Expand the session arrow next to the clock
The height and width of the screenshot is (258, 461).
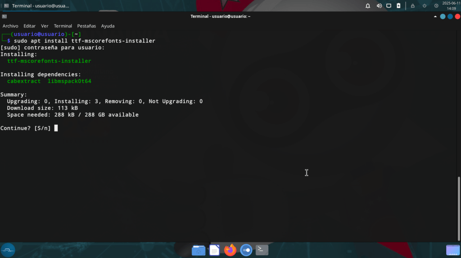436,6
